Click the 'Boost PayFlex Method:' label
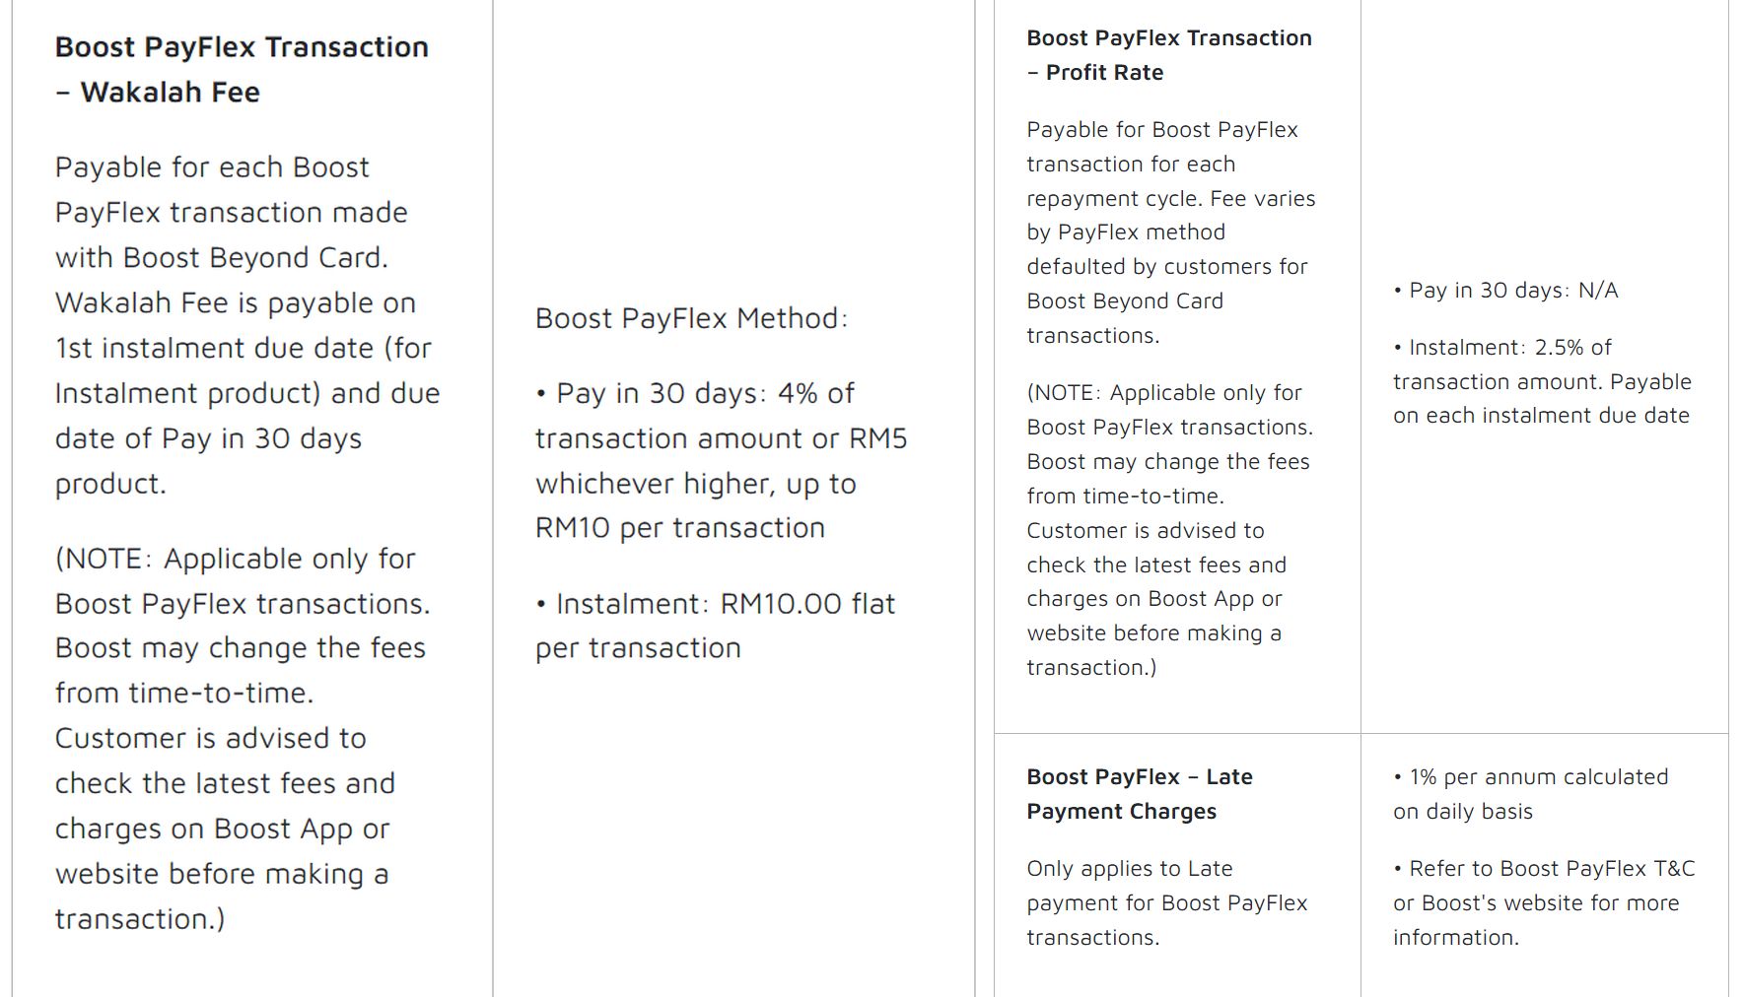The width and height of the screenshot is (1744, 997). coord(691,318)
